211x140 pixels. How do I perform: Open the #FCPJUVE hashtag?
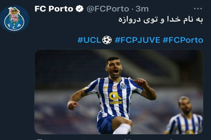138,40
